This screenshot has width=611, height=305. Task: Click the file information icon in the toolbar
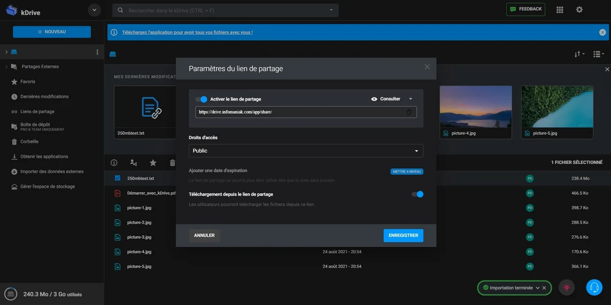114,162
